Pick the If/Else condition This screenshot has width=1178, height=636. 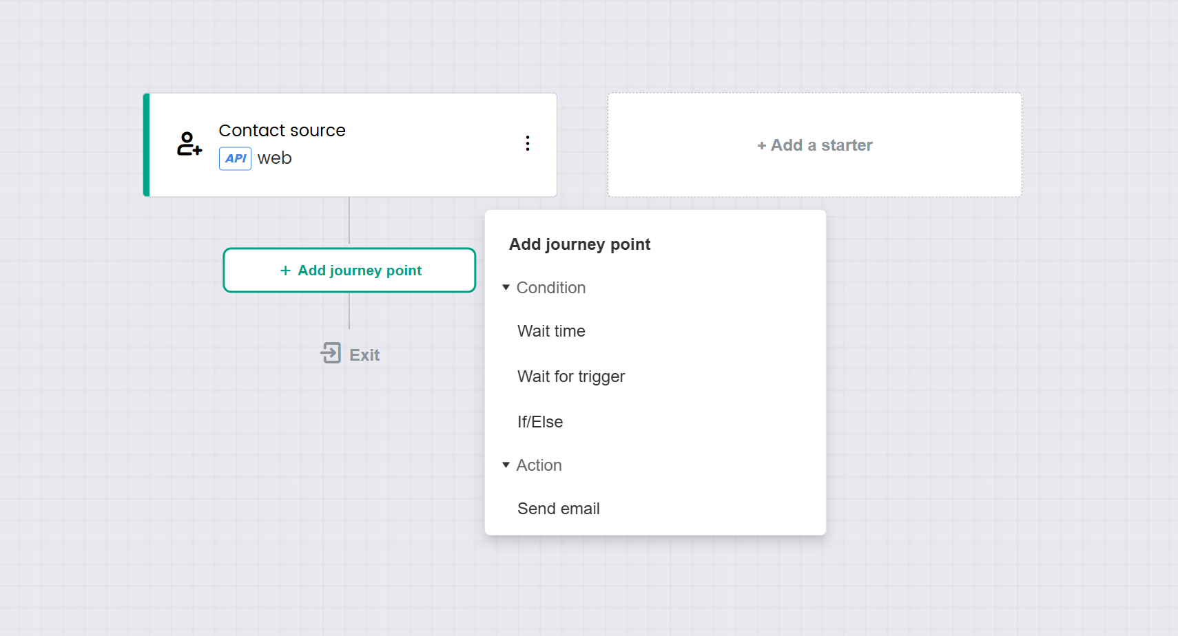pos(540,422)
